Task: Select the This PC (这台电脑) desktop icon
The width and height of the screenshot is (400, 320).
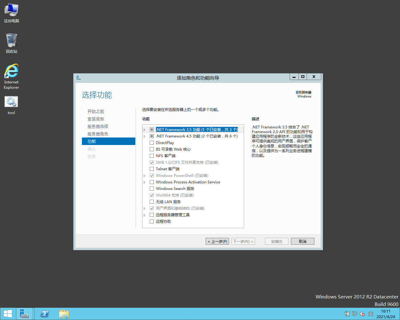Action: 11,13
